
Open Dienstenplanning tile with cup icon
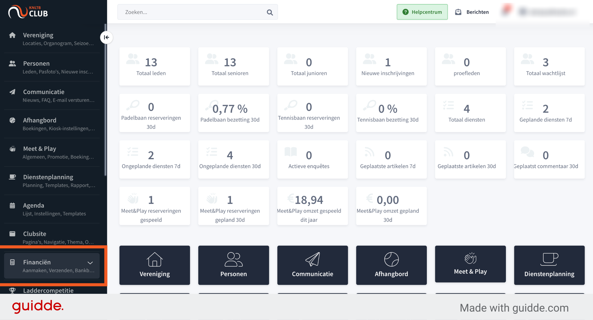[x=549, y=265]
